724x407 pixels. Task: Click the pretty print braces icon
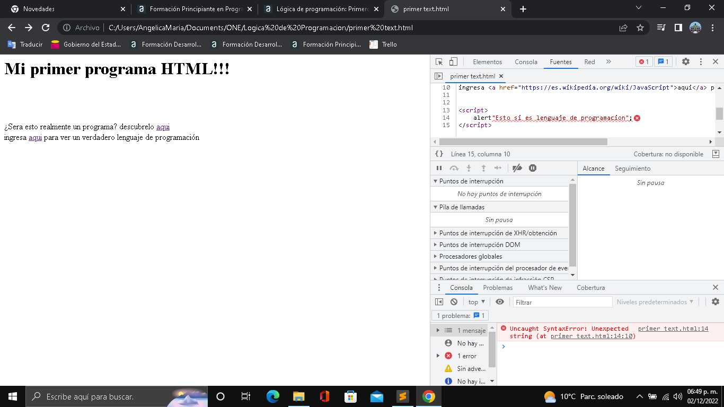[x=439, y=154]
